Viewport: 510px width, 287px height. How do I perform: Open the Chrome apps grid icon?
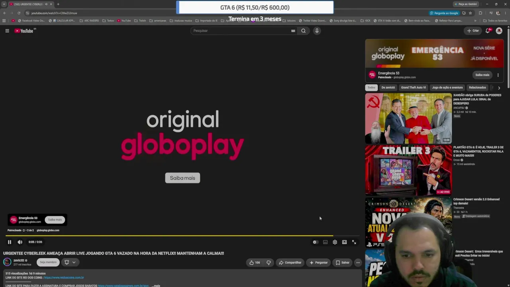[4, 20]
